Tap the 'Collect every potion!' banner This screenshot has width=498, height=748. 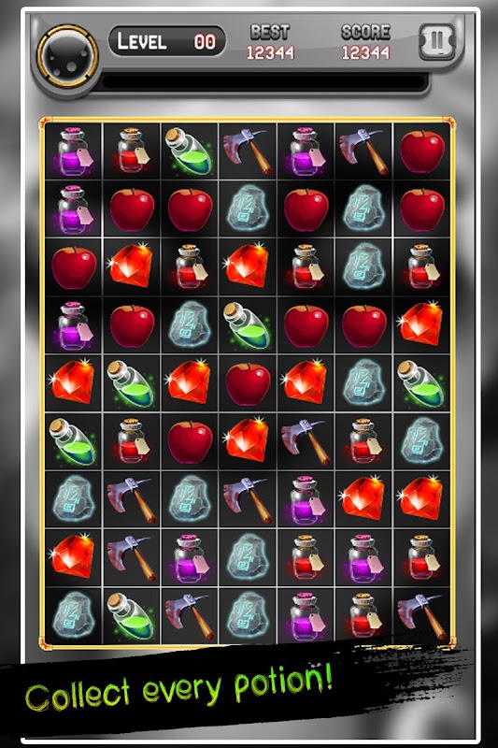(178, 687)
